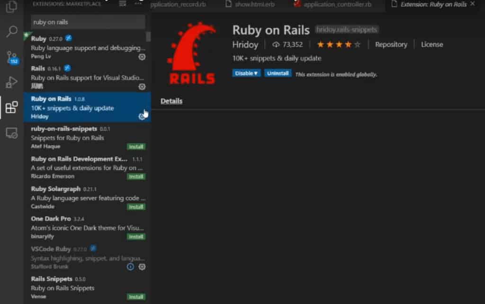Open the Explorer view in activity bar

coord(11,7)
